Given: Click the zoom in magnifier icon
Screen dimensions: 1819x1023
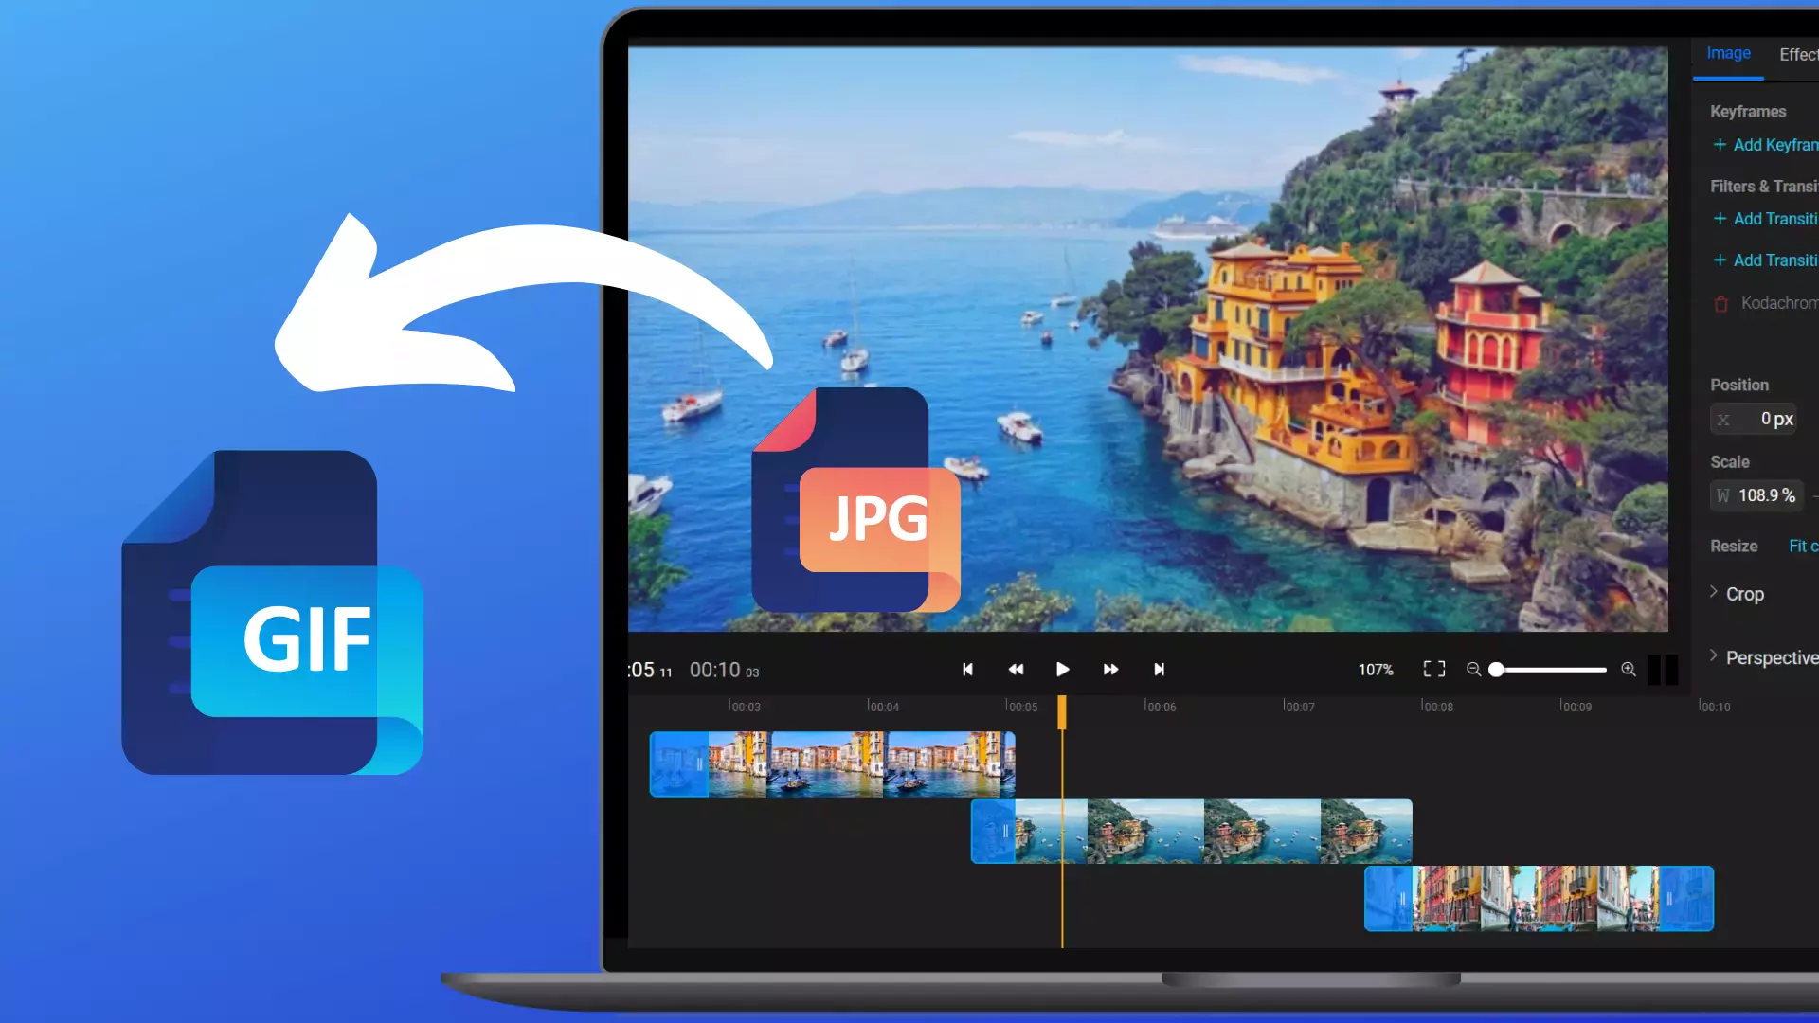Looking at the screenshot, I should pyautogui.click(x=1628, y=668).
